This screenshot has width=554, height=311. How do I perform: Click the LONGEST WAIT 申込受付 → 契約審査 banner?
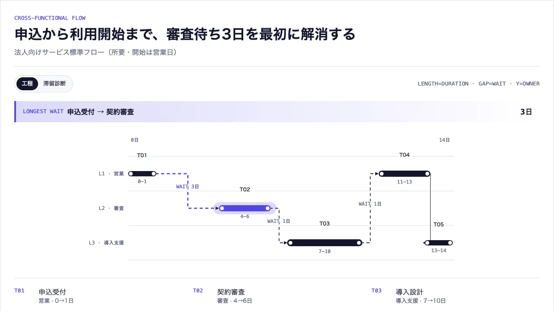(277, 112)
